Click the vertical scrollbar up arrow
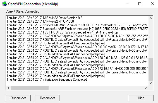The height and width of the screenshot is (103, 158). [x=151, y=18]
